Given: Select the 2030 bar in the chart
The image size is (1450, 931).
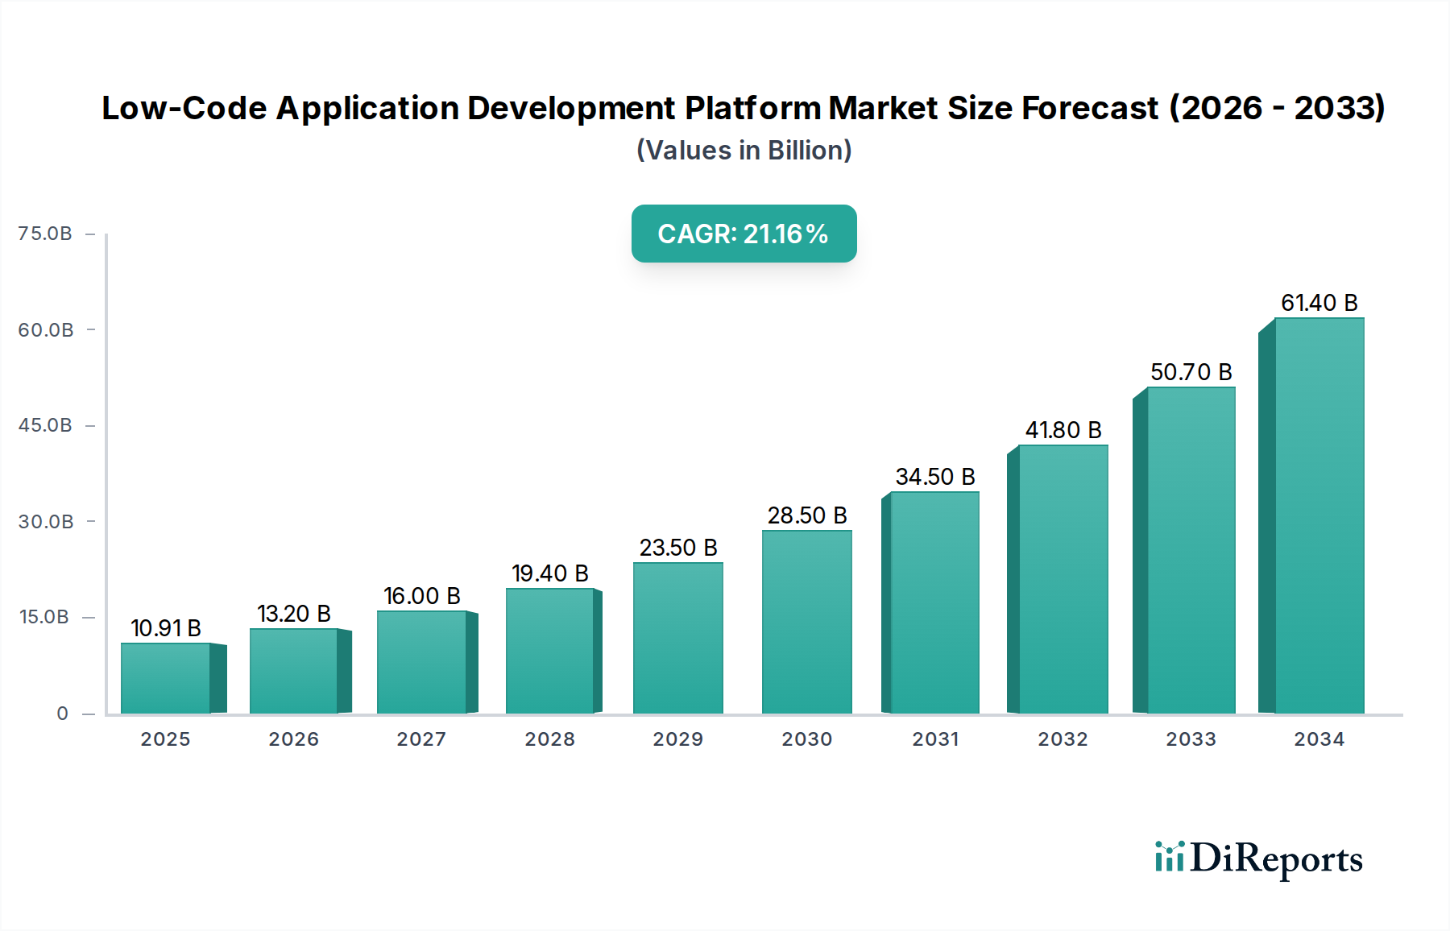Looking at the screenshot, I should (x=806, y=620).
